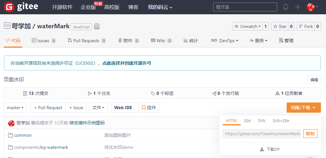Click the 复制 copy URL button

[x=310, y=134]
